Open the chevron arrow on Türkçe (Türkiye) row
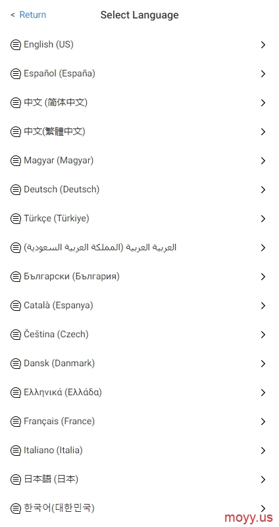 pos(263,219)
